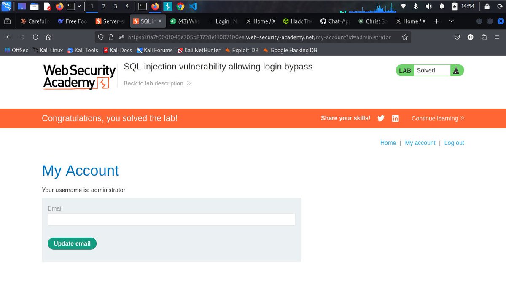Expand 'Back to lab description' link
The image size is (506, 283).
point(157,83)
